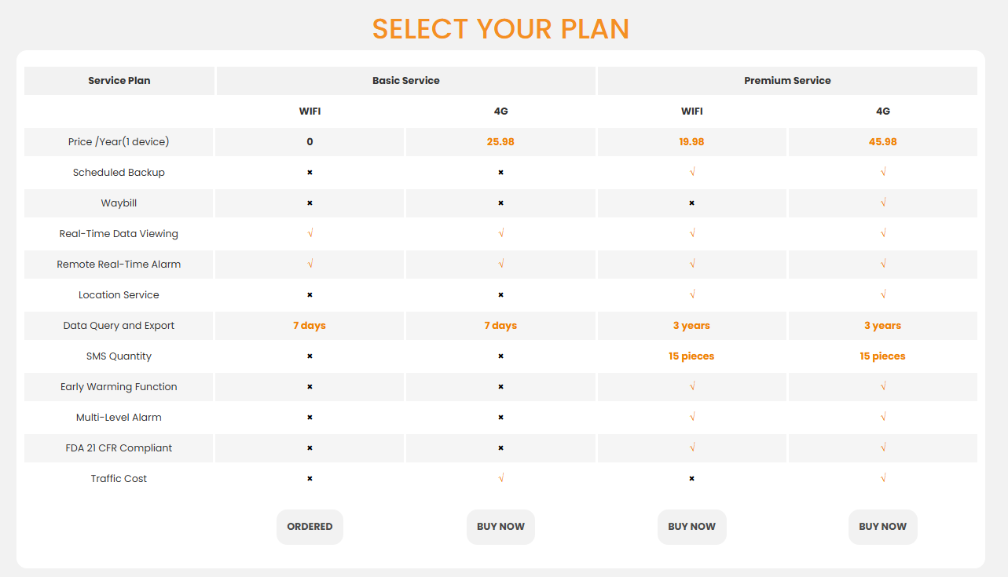Click the SELECT YOUR PLAN heading

pos(500,29)
